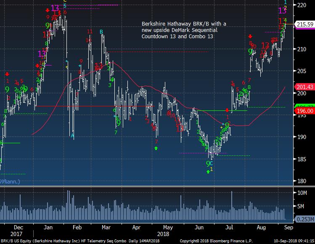Select the Berkshire Hathaway DeMark annotation text

click(184, 30)
